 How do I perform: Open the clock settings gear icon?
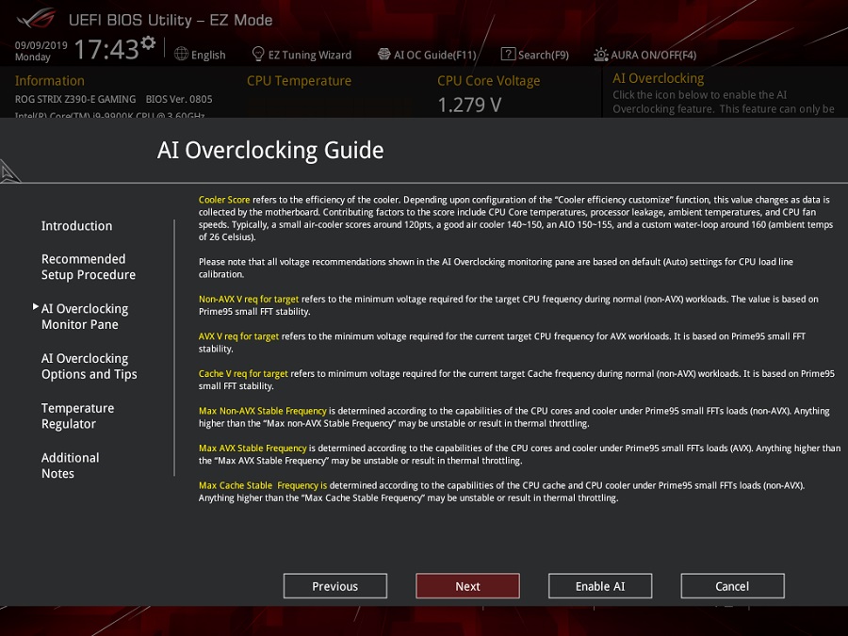[148, 42]
